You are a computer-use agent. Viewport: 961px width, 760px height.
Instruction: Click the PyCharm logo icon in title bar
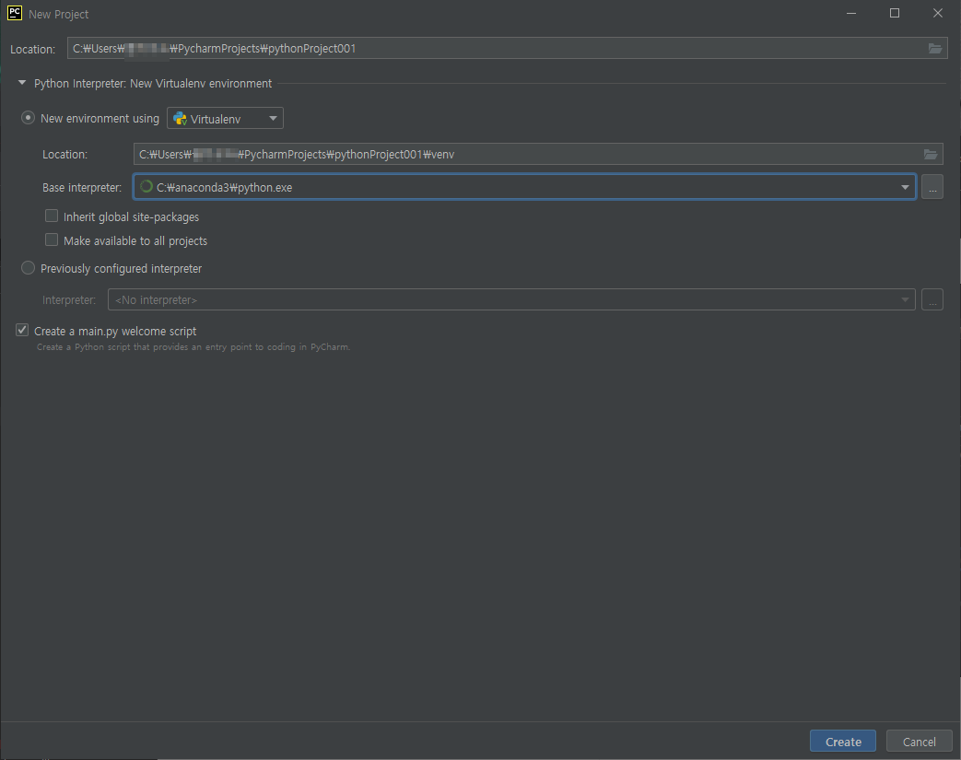pos(15,13)
